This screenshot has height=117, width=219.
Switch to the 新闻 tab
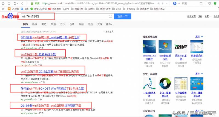coord(35,24)
